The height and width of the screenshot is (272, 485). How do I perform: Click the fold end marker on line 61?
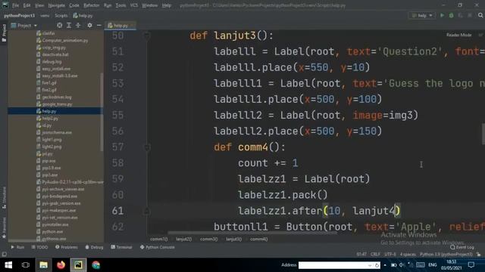tap(147, 212)
